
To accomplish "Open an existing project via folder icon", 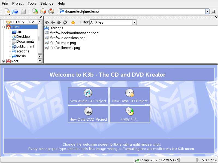I will click(x=15, y=11).
